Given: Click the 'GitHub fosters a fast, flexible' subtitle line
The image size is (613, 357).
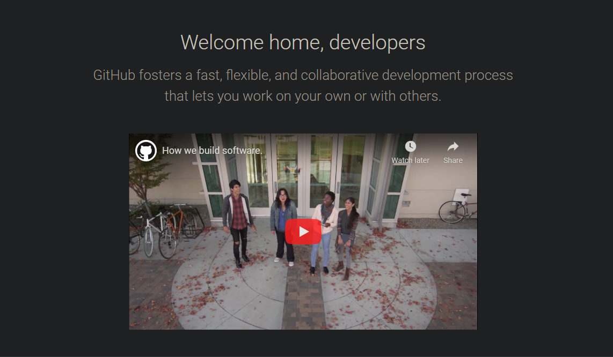Looking at the screenshot, I should tap(303, 75).
